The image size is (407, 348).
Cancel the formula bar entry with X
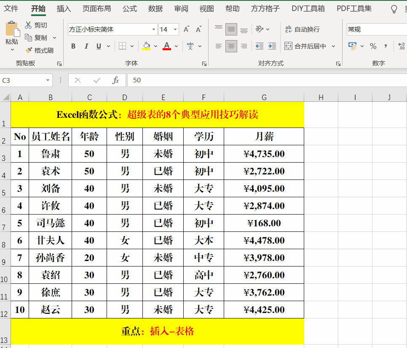pyautogui.click(x=78, y=80)
